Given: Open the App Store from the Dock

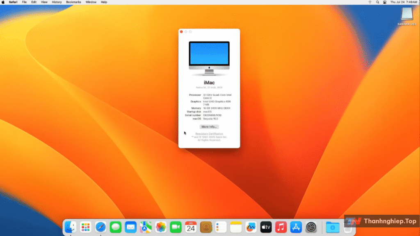Looking at the screenshot, I should (296, 227).
